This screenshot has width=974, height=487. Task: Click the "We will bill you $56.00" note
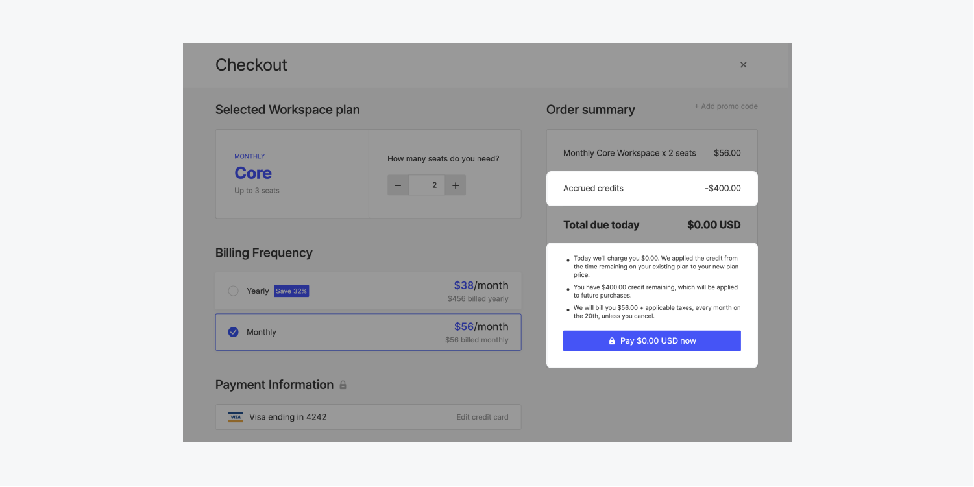pos(657,312)
